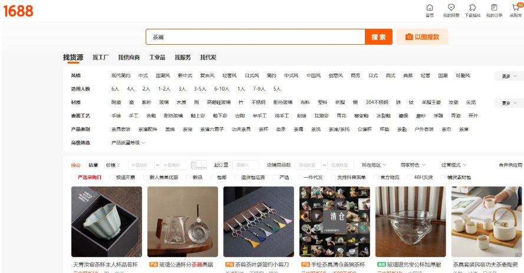Select 功夫茶具 product category
Image resolution: width=524 pixels, height=273 pixels.
tap(241, 129)
